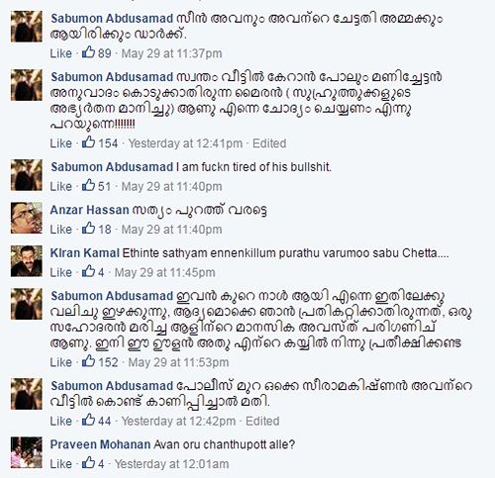Like Praveen Mohanan's comment
This screenshot has height=478, width=495.
click(61, 464)
